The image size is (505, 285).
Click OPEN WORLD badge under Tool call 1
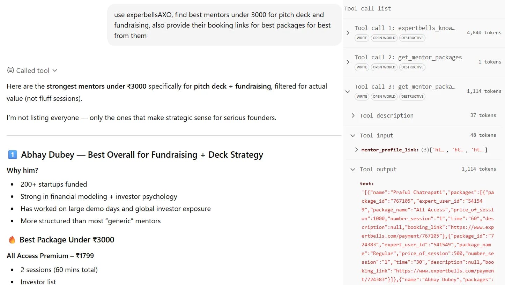(x=384, y=38)
